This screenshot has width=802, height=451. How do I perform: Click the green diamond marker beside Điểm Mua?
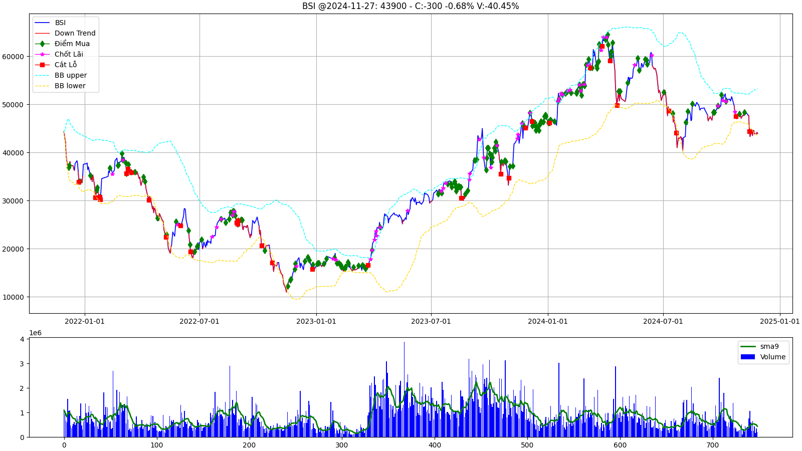pyautogui.click(x=42, y=44)
